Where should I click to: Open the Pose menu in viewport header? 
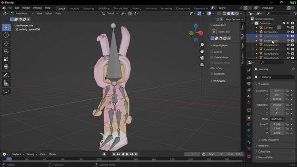tap(58, 13)
